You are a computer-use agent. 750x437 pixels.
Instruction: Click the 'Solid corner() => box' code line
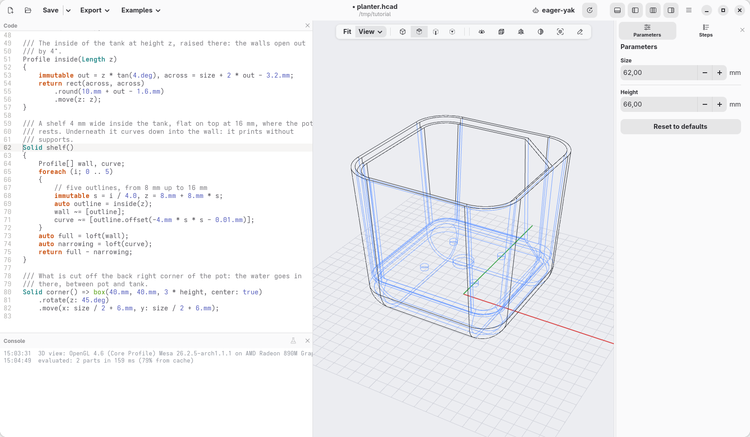[x=142, y=292]
